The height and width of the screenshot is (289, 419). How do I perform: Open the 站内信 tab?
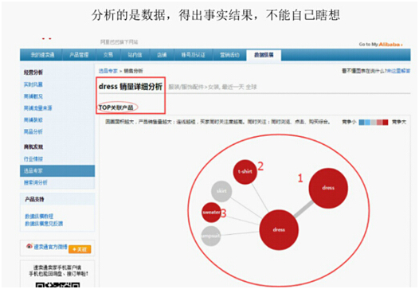(135, 55)
